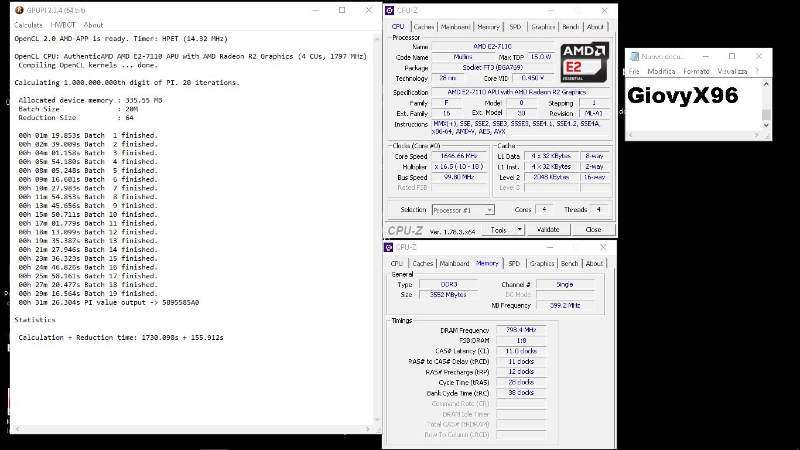The width and height of the screenshot is (800, 450).
Task: Click the DRAM Frequency value 798.4 MHz
Action: click(x=521, y=330)
